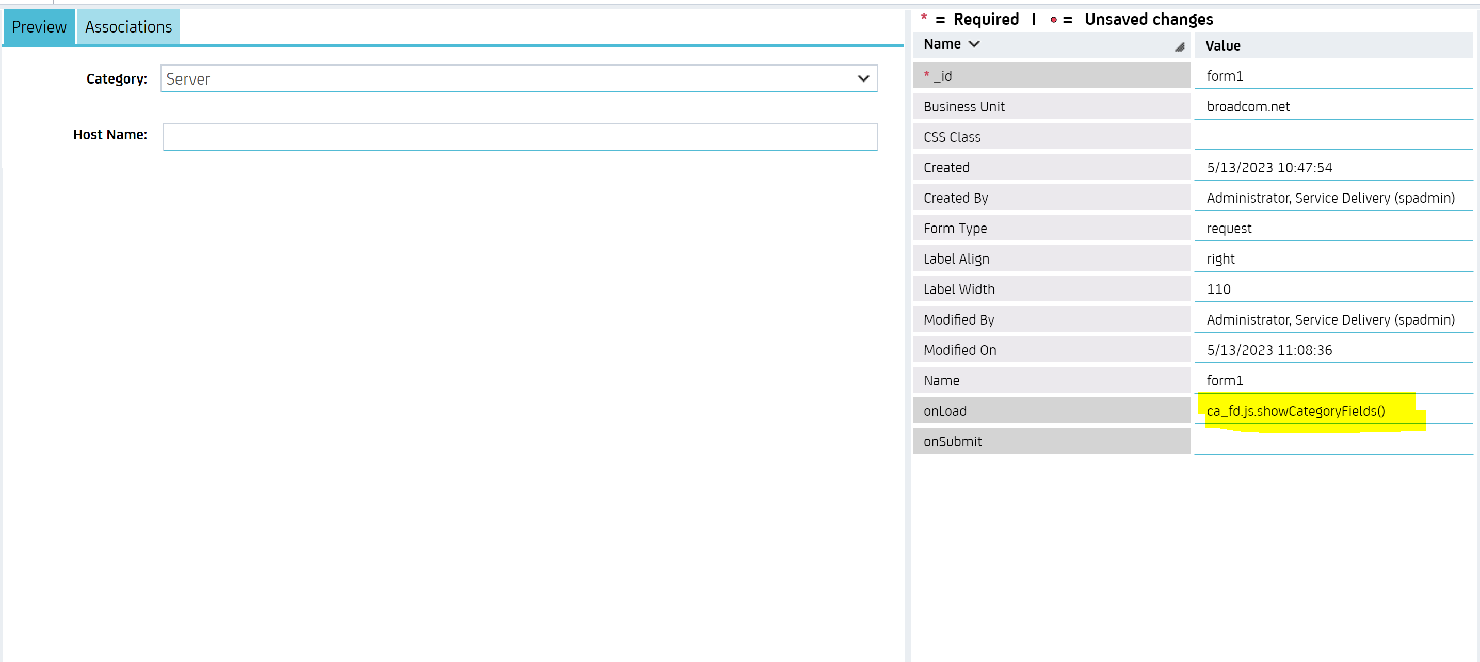Click the column adjust icon beside Name header
Viewport: 1480px width, 662px height.
[1180, 46]
